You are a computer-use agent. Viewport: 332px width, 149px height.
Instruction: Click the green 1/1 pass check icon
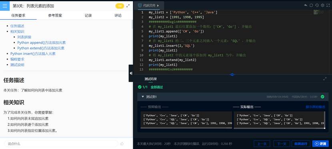pyautogui.click(x=140, y=87)
